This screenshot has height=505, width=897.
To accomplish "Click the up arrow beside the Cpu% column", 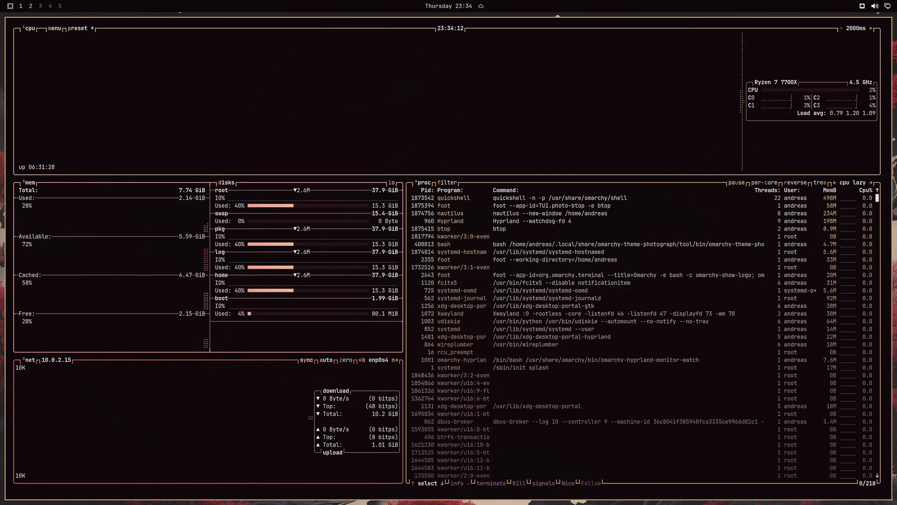I will [877, 190].
